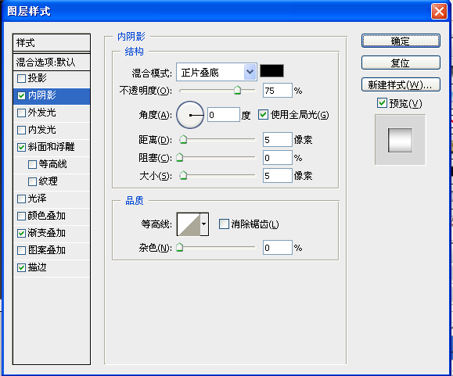Viewport: 453px width, 376px height.
Task: Toggle the 使用全局光 checkbox
Action: tap(263, 115)
